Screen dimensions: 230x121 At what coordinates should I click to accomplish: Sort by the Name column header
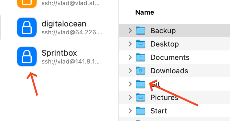coord(145,12)
